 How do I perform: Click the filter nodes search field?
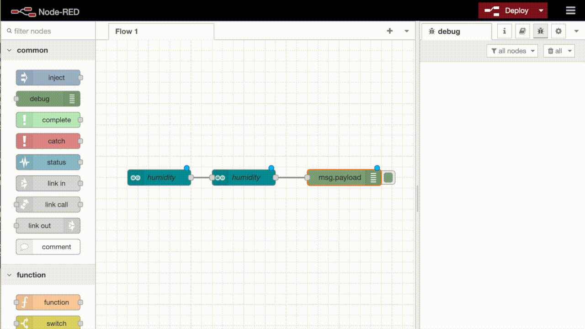[46, 31]
